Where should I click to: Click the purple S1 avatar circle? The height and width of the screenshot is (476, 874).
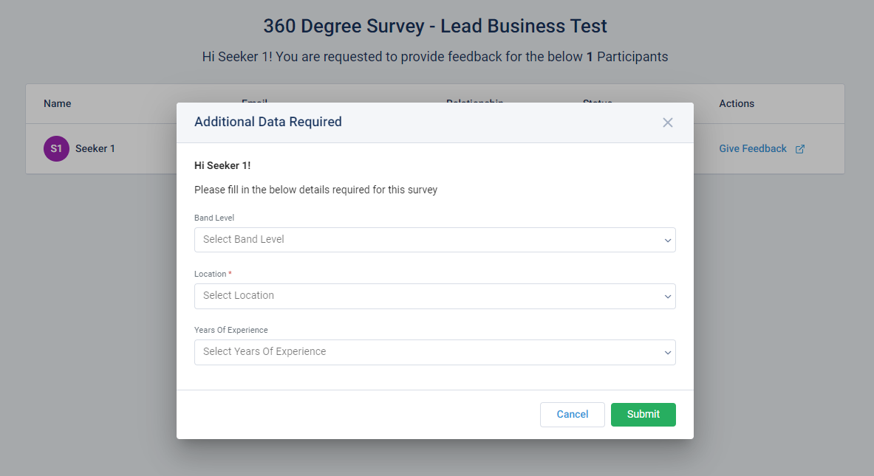tap(56, 149)
